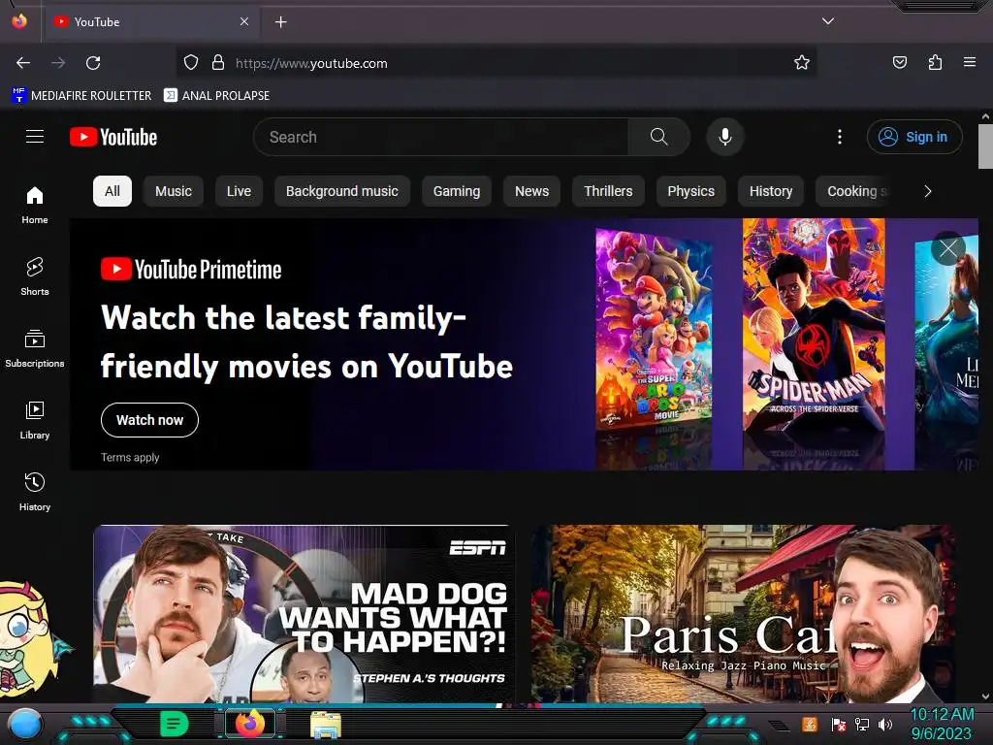993x745 pixels.
Task: Open Firefox application menu
Action: 970,63
